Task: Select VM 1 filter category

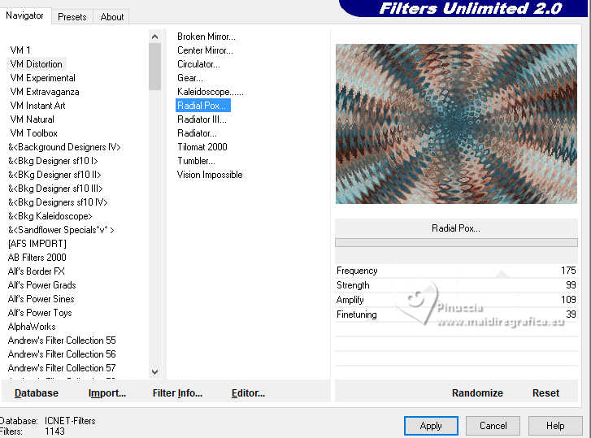Action: (20, 50)
